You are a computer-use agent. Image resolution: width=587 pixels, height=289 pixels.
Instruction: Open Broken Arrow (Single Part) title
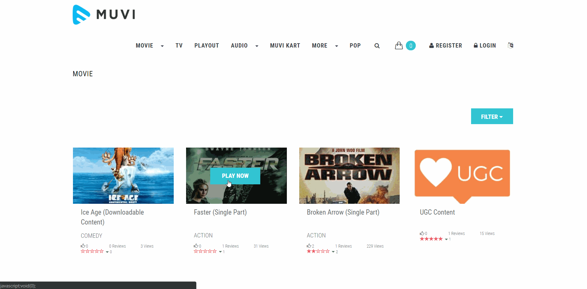343,212
